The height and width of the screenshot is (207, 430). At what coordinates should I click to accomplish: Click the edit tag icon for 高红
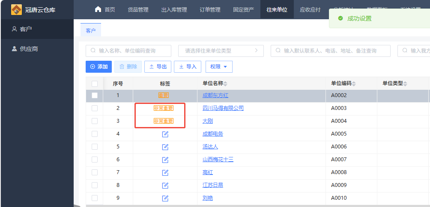[165, 173]
